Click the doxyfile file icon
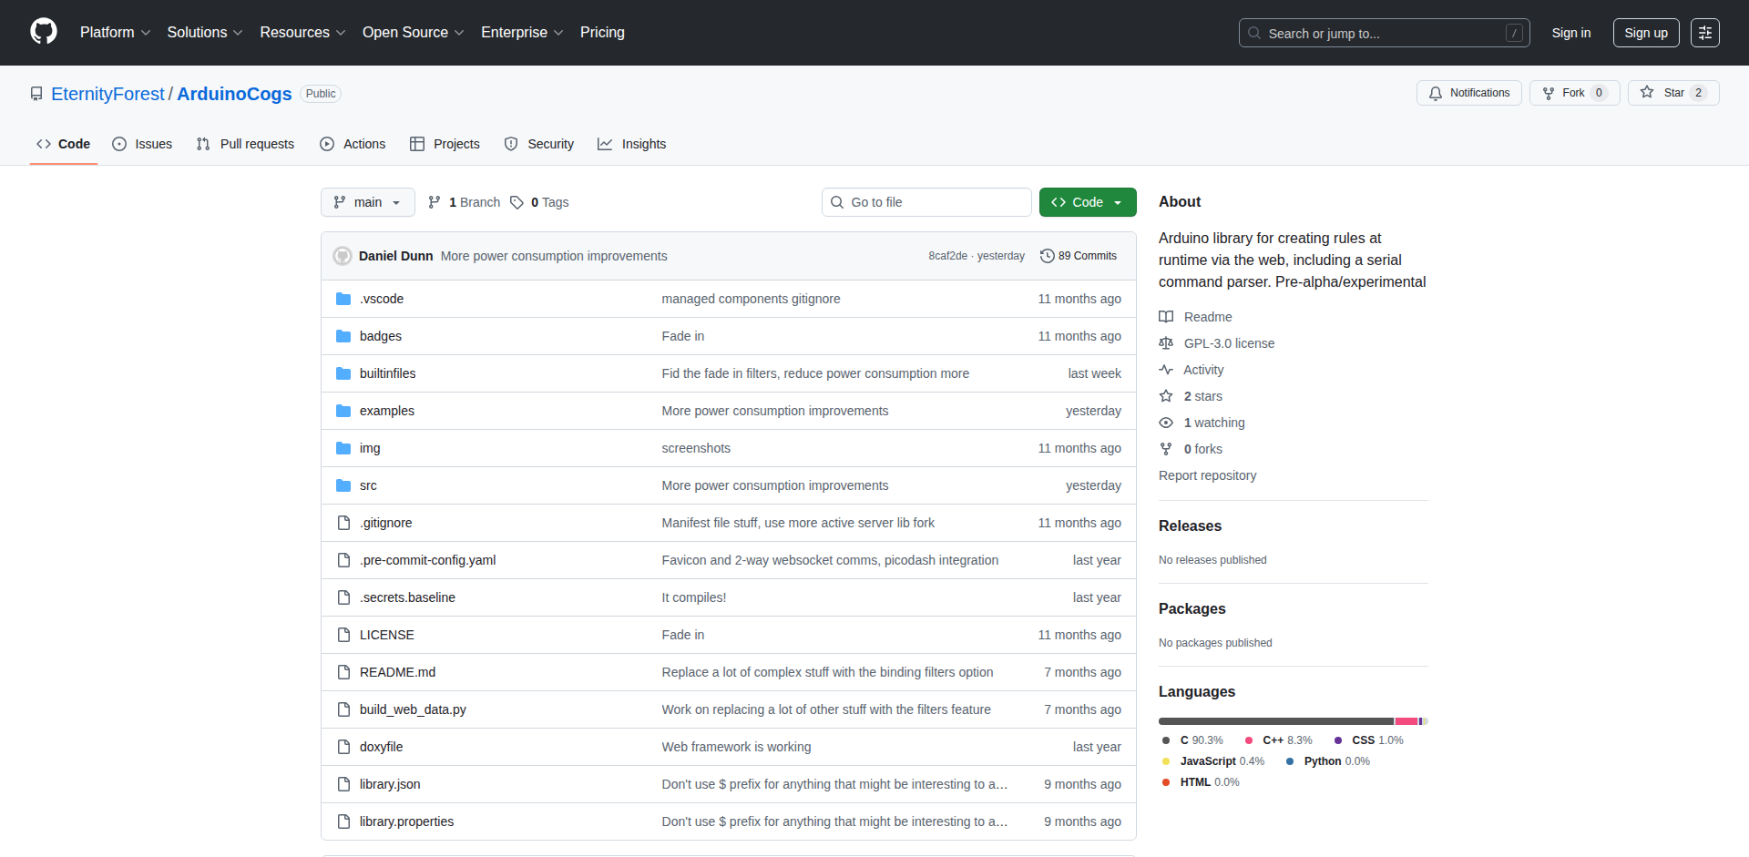 pyautogui.click(x=343, y=747)
